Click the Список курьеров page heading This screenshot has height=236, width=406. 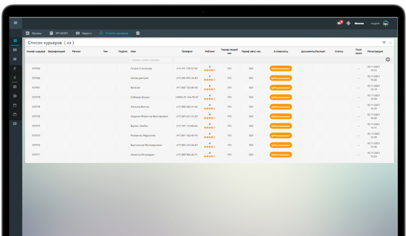coord(51,42)
